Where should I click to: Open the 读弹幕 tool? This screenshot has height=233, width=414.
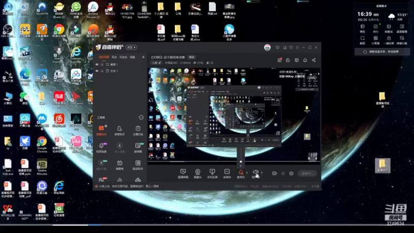(x=138, y=148)
